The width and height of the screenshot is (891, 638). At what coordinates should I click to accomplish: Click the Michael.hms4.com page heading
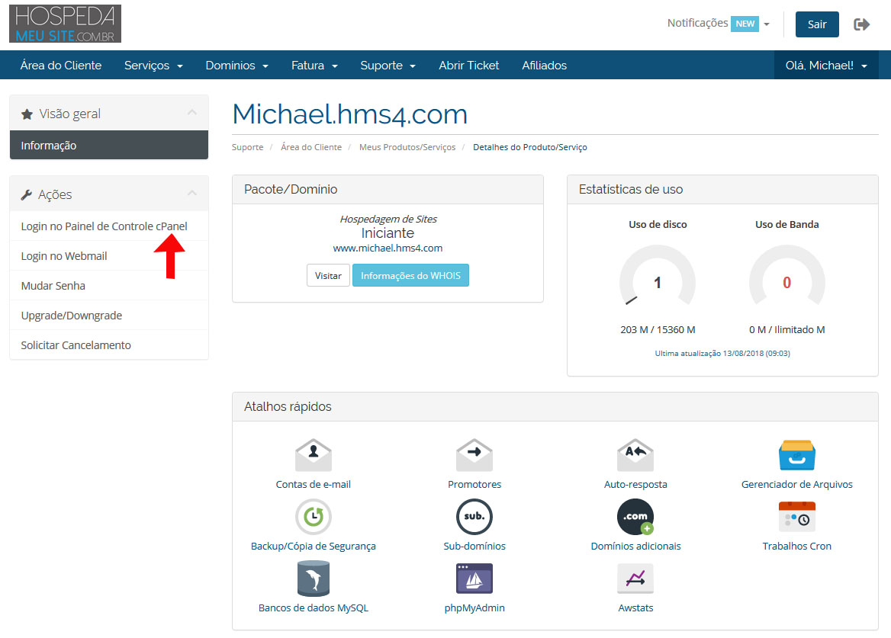(x=350, y=114)
